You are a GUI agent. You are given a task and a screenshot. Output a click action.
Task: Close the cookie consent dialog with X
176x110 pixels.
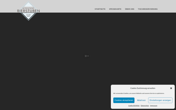(171, 88)
